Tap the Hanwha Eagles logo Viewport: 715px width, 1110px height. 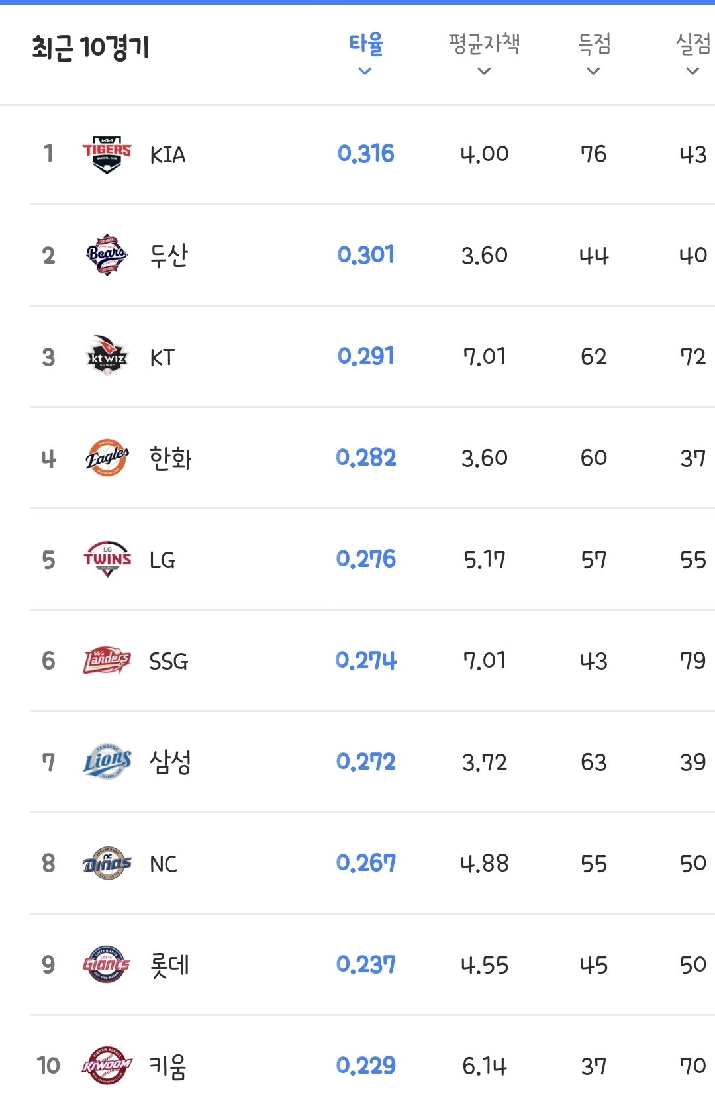click(107, 458)
